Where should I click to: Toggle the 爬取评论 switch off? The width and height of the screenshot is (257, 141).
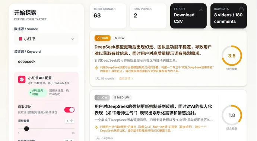[x=69, y=110]
